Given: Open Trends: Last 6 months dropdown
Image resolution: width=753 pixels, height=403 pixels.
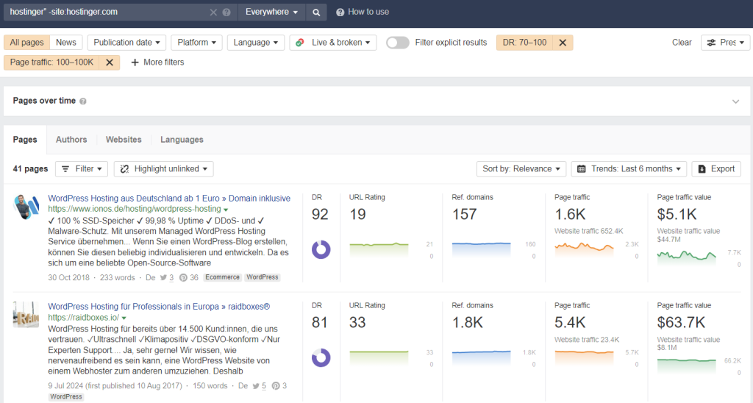Looking at the screenshot, I should pos(629,168).
